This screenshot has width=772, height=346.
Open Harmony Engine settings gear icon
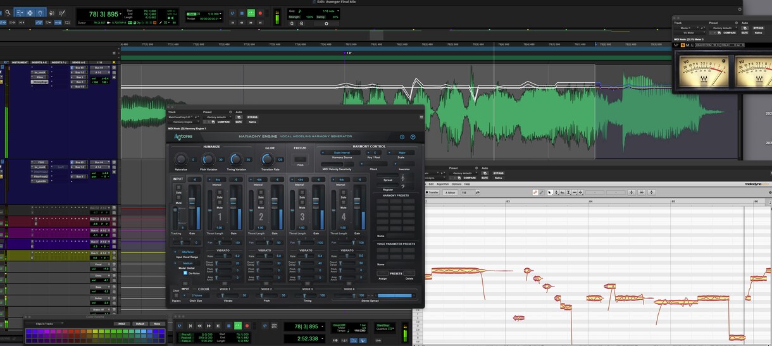pos(402,137)
